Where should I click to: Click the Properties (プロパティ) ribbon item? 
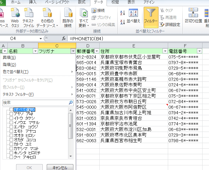[101, 17]
